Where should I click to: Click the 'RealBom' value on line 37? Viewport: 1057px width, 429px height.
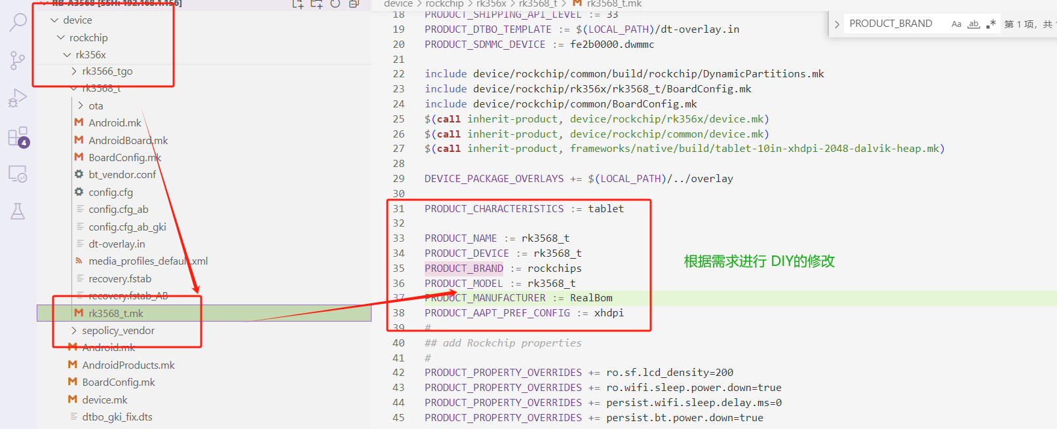(591, 298)
